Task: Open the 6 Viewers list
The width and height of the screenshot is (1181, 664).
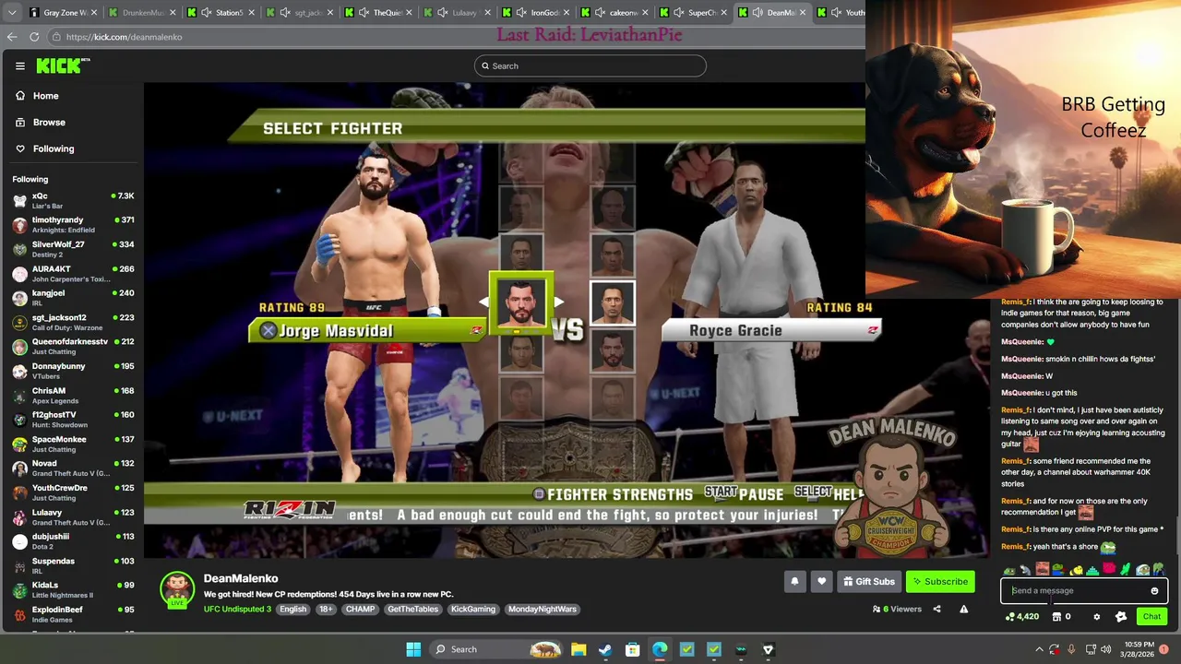Action: 897,609
